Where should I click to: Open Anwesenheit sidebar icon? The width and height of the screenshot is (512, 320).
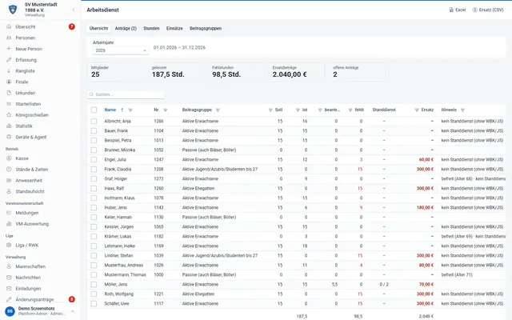point(9,180)
